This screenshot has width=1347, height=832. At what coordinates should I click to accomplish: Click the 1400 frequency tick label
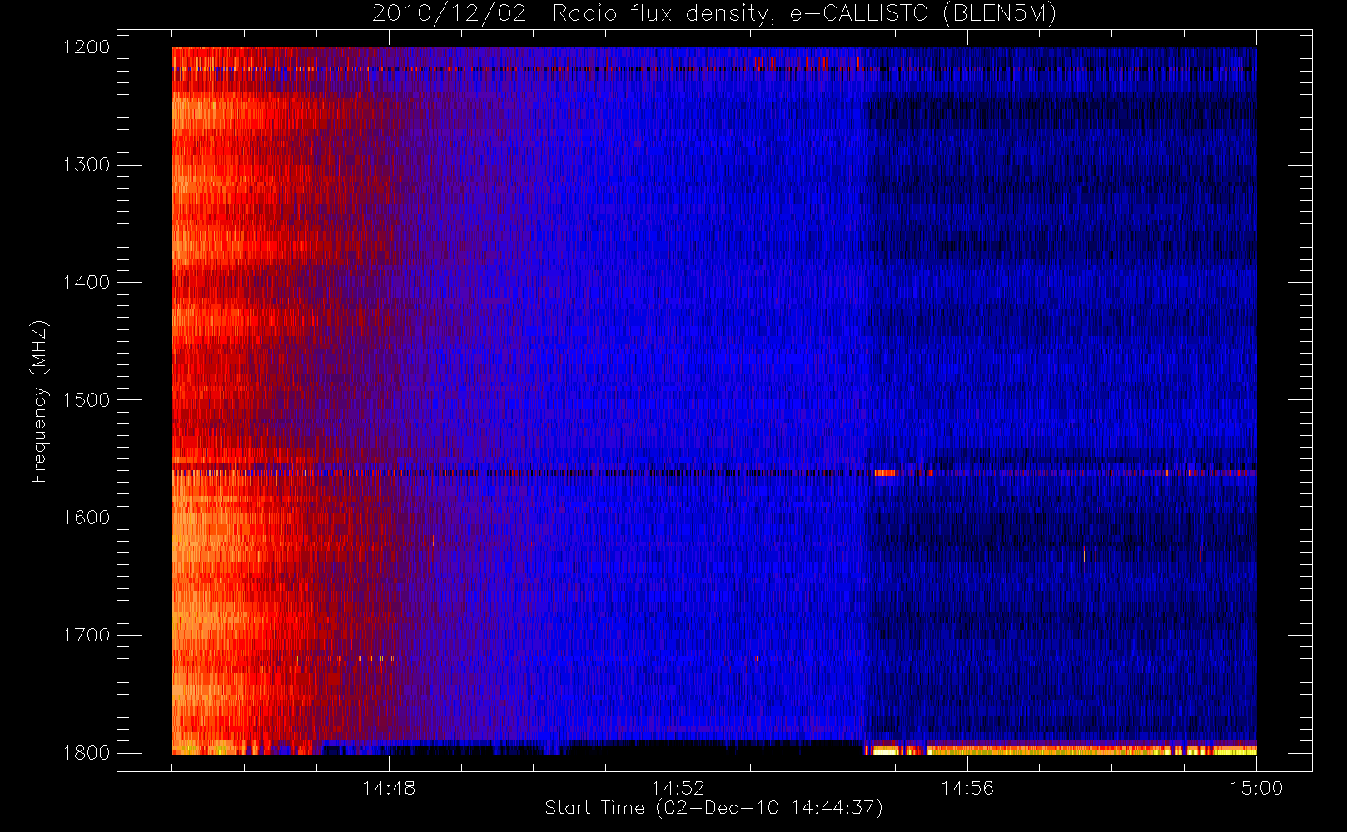[x=87, y=283]
